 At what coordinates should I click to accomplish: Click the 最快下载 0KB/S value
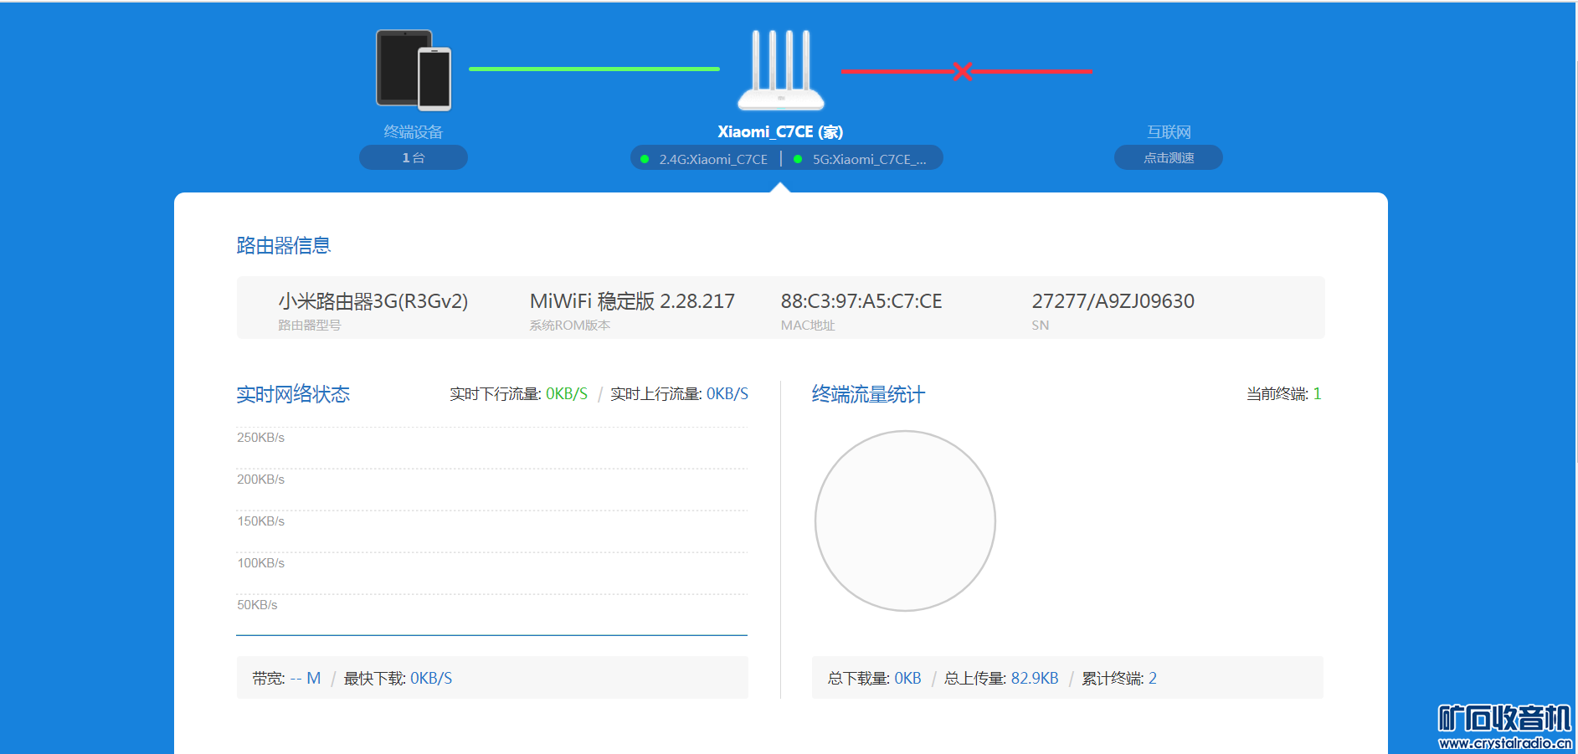pyautogui.click(x=431, y=679)
